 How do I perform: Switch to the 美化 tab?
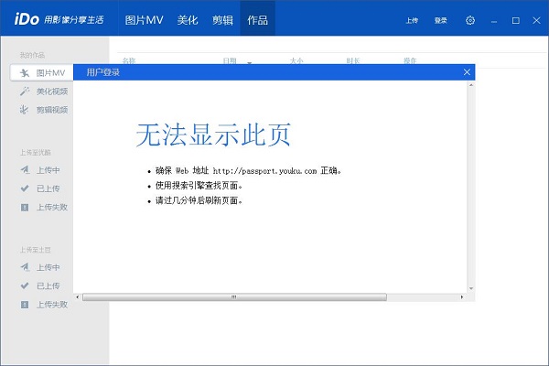(188, 19)
